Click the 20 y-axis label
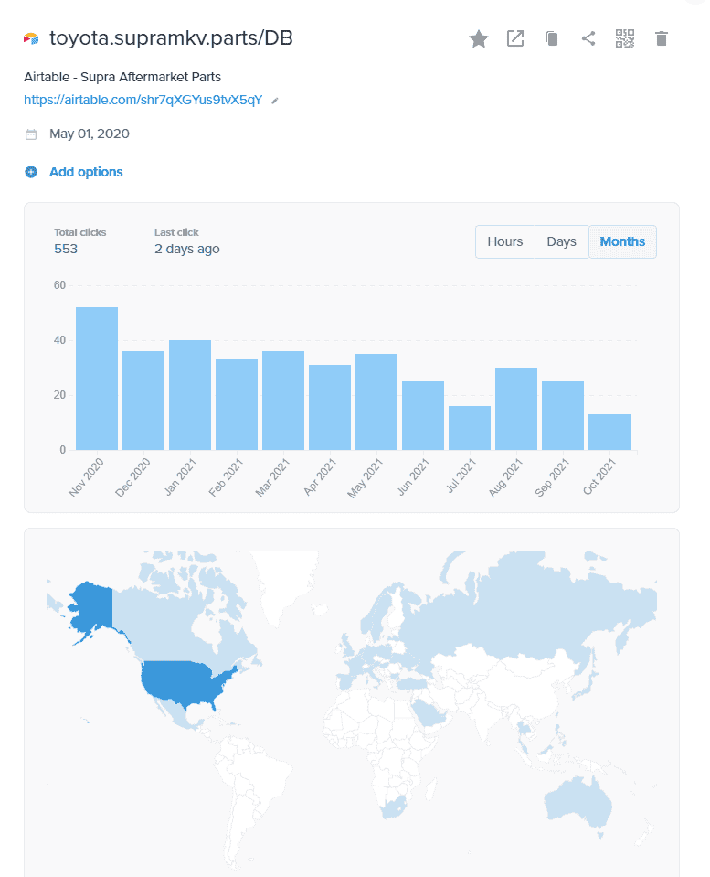 pos(59,395)
